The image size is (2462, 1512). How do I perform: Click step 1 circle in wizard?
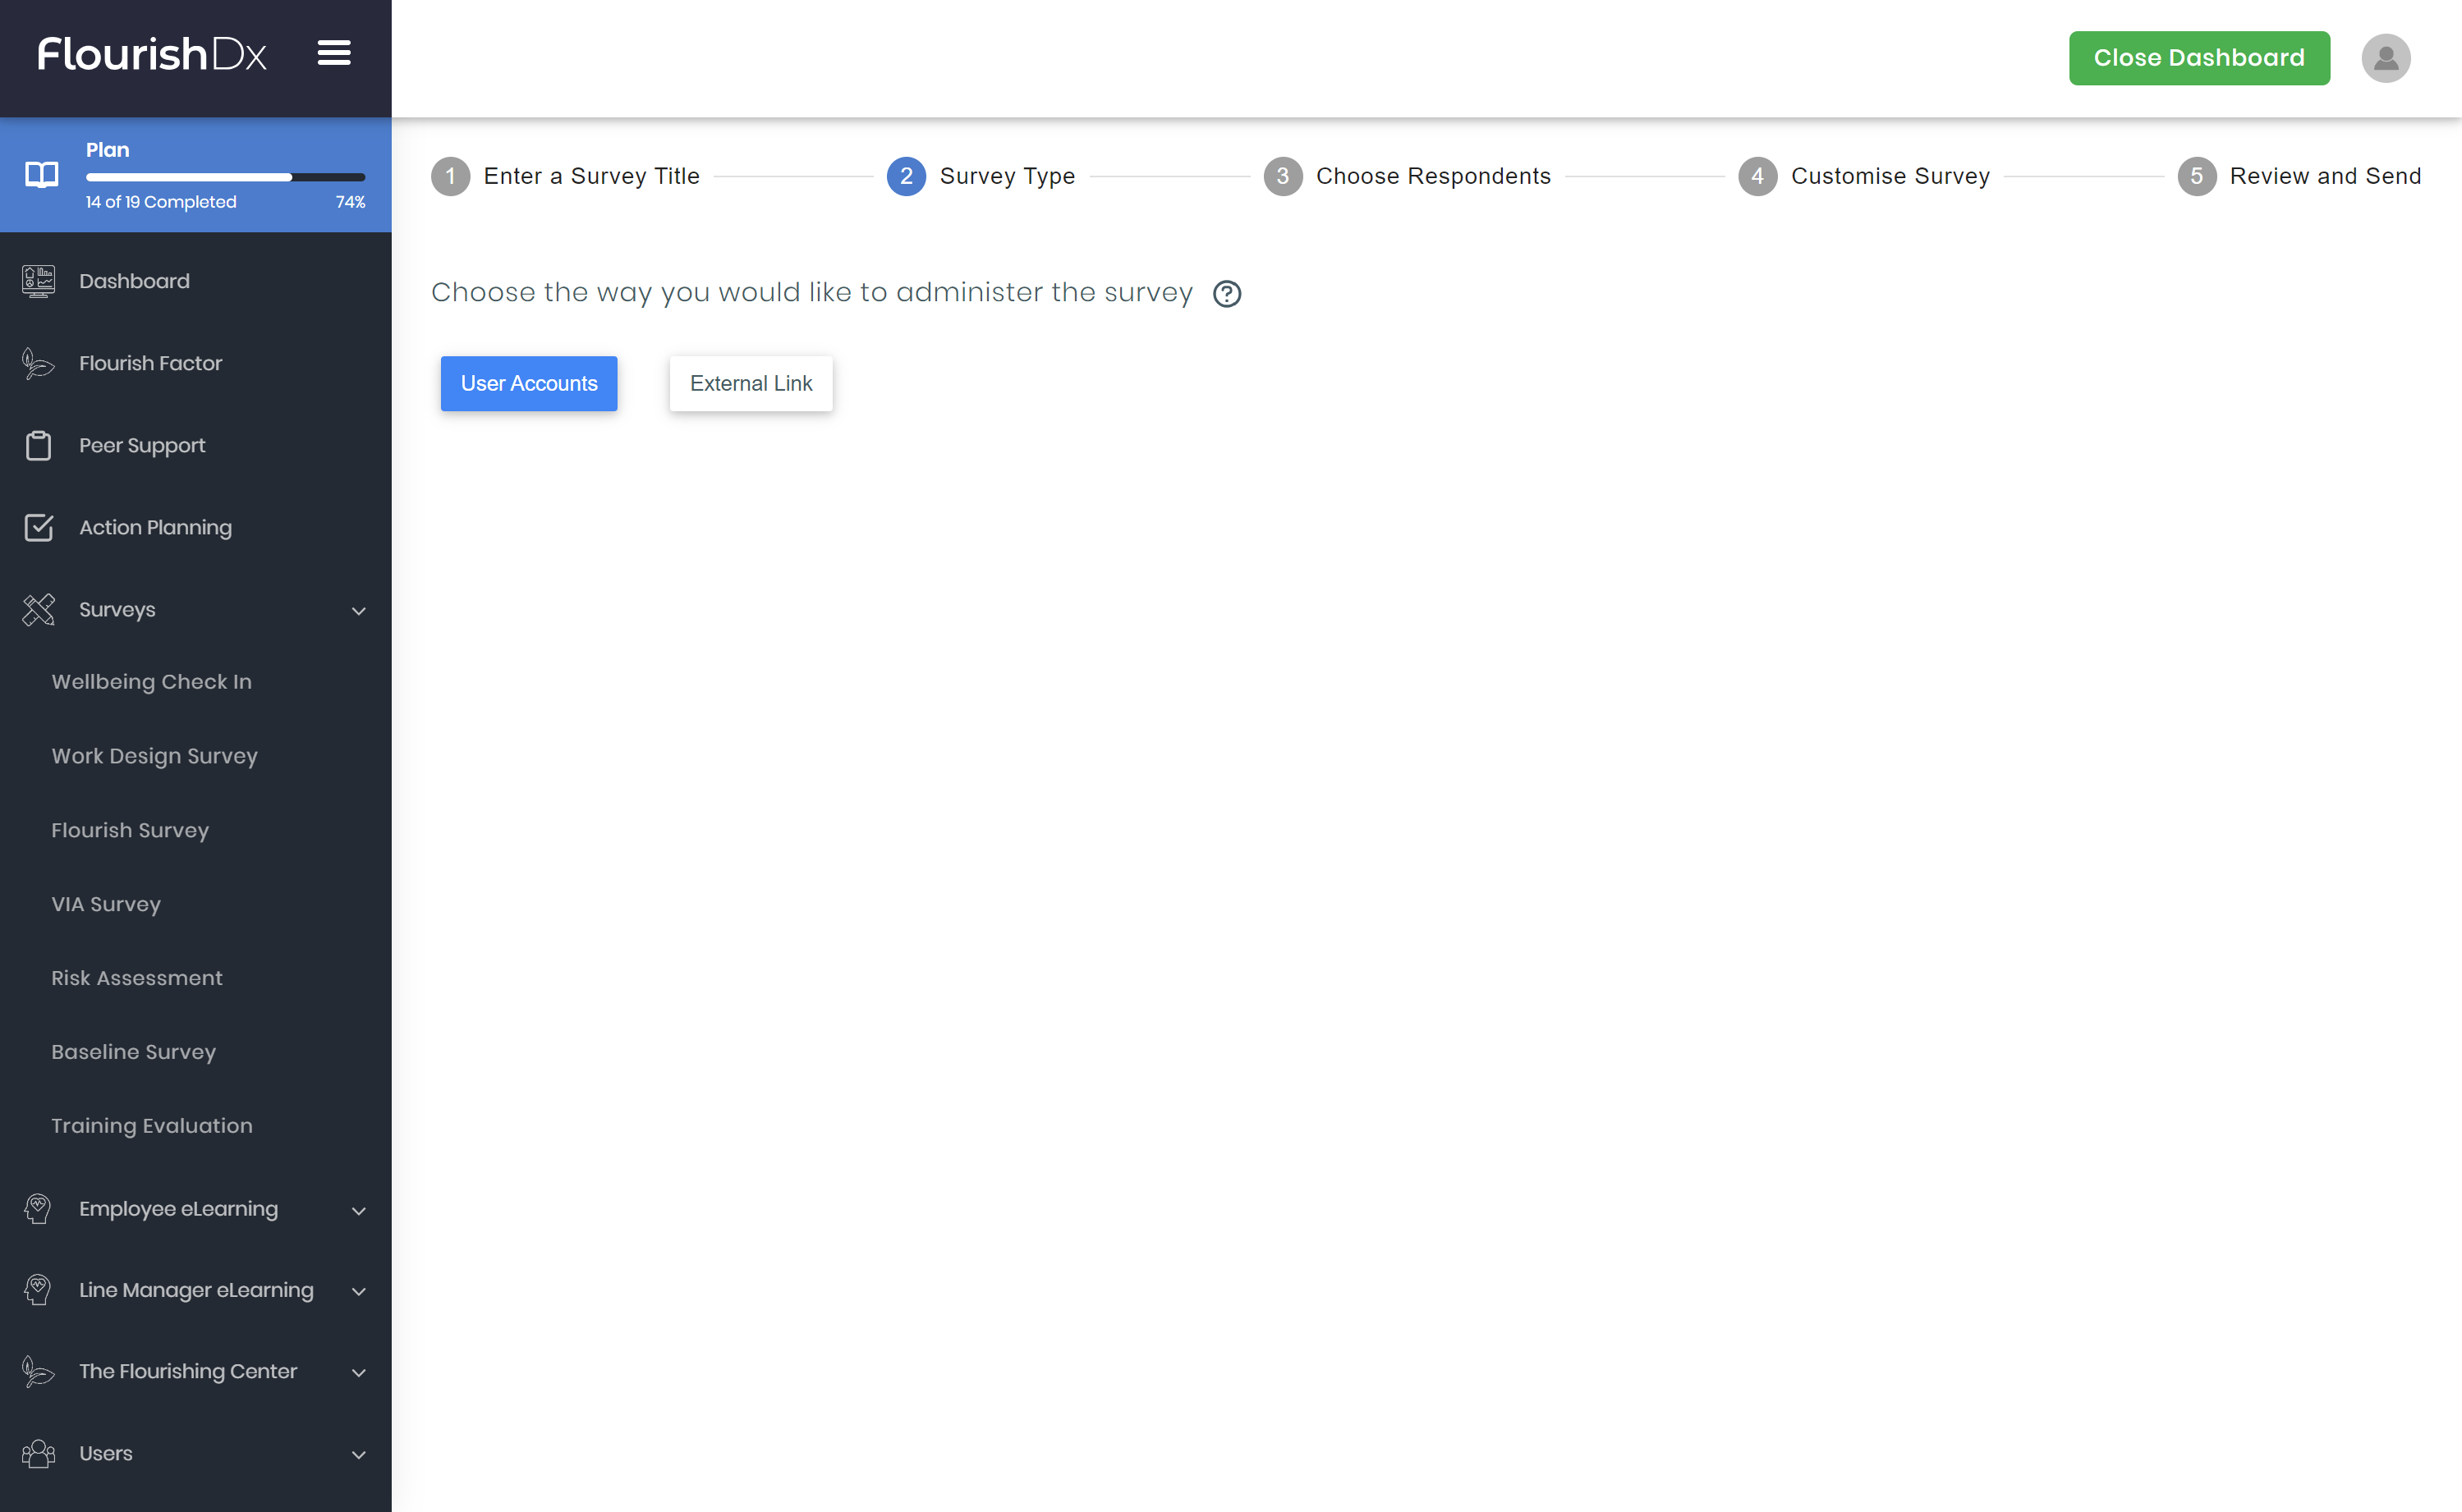pyautogui.click(x=450, y=176)
